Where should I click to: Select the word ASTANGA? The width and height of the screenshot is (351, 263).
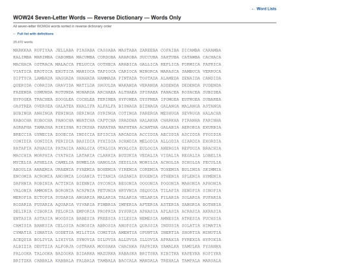212,106
